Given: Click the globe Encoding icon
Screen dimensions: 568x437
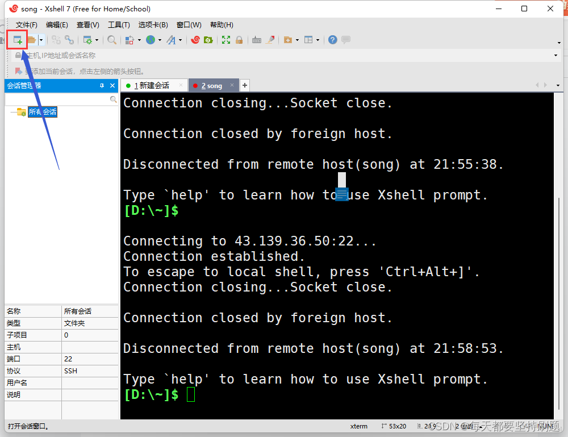Looking at the screenshot, I should click(x=151, y=40).
